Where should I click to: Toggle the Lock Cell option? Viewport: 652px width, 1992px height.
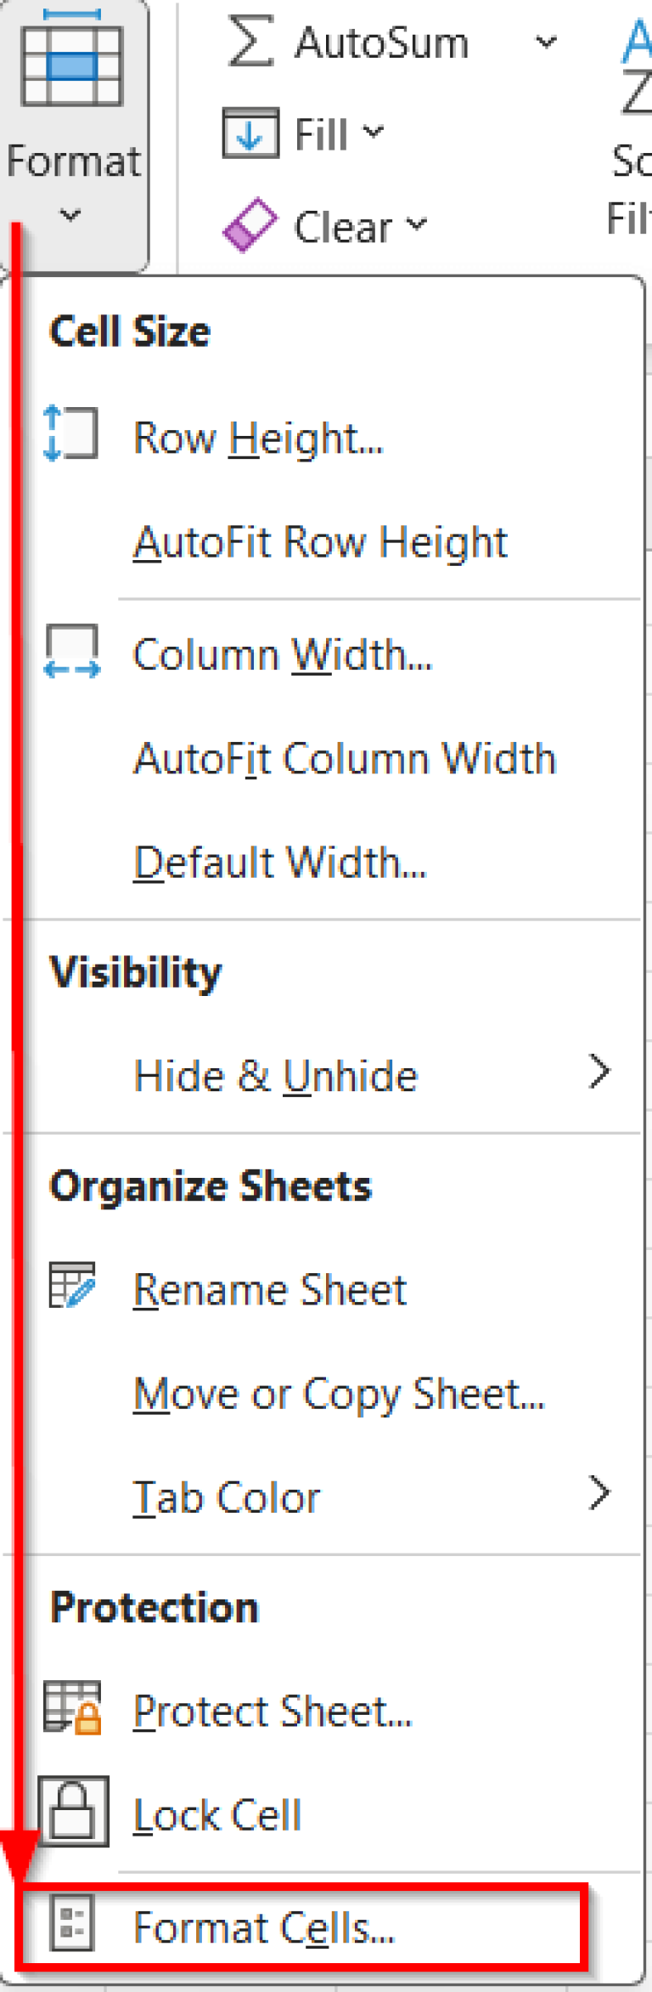(216, 1814)
